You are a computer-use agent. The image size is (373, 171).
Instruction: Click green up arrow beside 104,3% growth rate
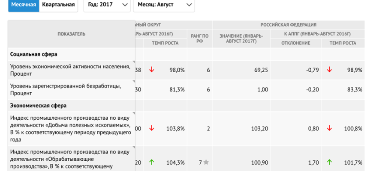151,162
